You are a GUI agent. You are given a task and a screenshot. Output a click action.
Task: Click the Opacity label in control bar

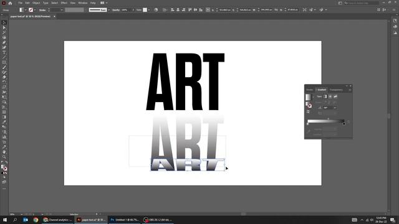[116, 10]
